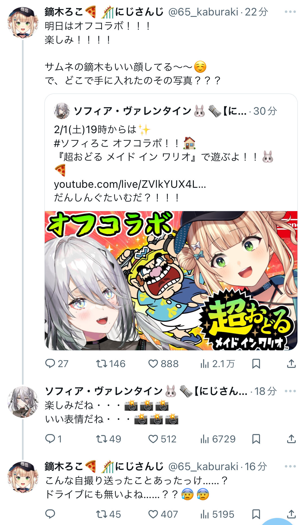View ソフィア's reply analytics showing 6729
The width and height of the screenshot is (305, 525).
pyautogui.click(x=218, y=439)
